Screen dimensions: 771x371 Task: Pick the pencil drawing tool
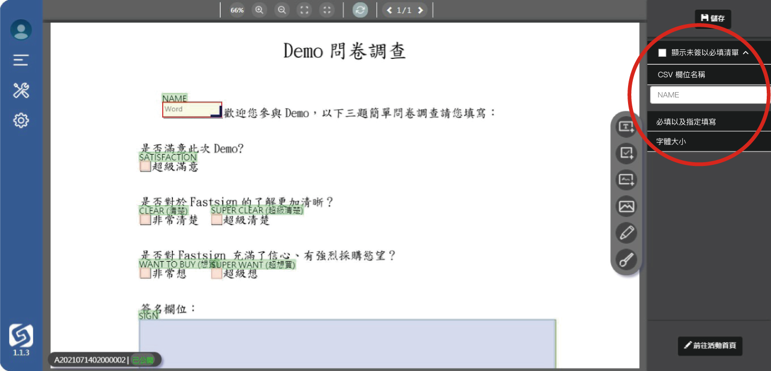[x=626, y=233]
